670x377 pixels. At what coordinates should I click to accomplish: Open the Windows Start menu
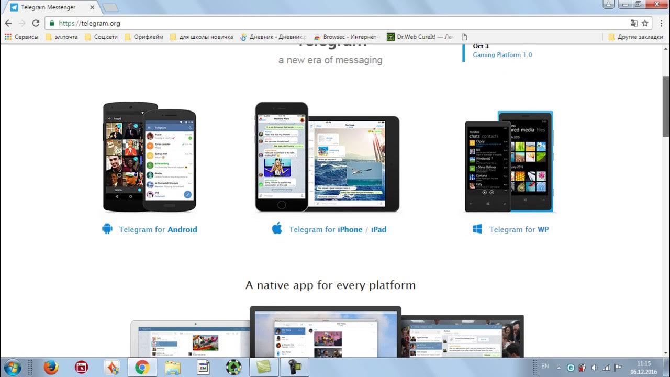[x=12, y=367]
